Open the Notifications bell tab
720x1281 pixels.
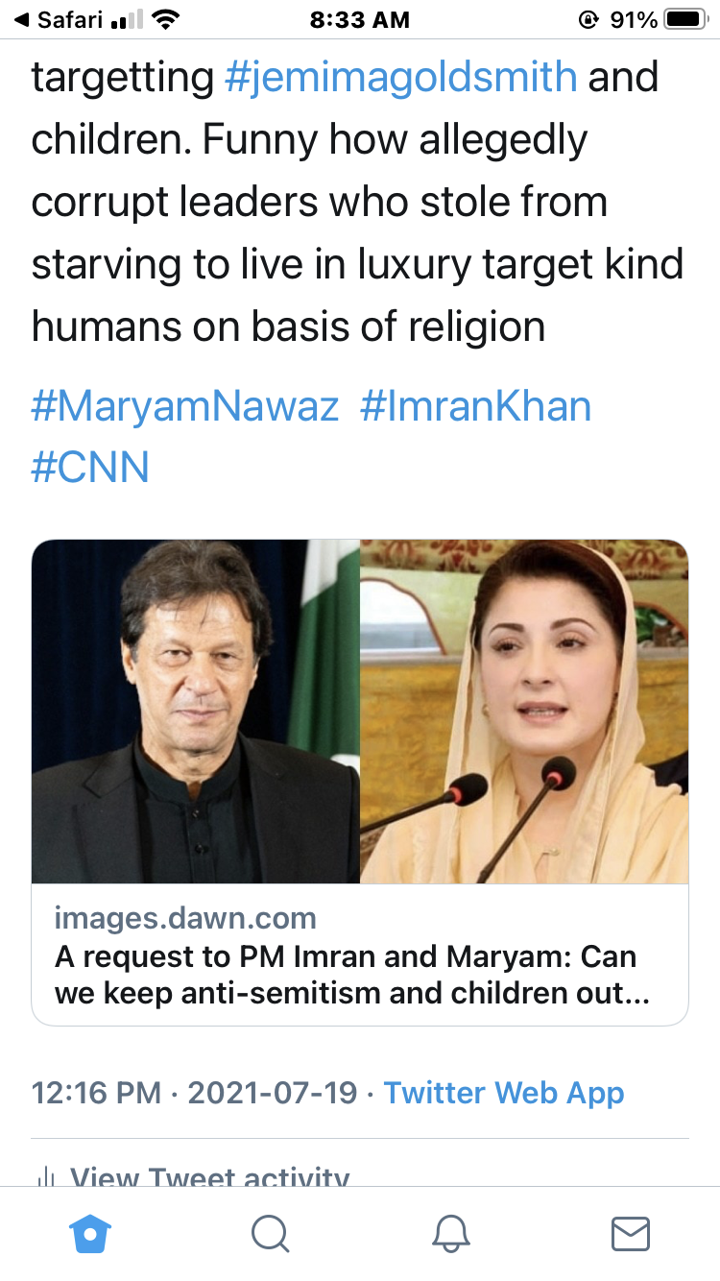click(450, 1234)
